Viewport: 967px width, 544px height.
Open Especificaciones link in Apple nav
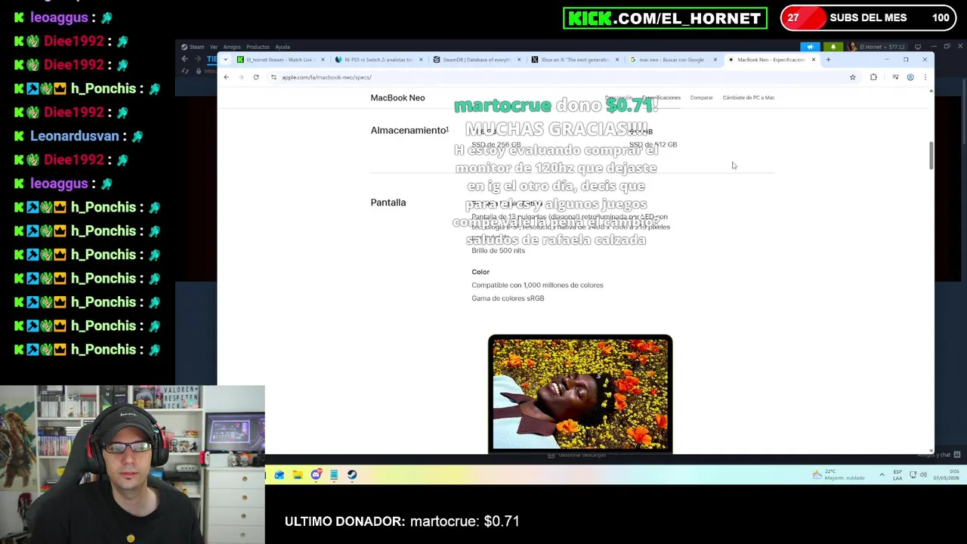[x=661, y=97]
